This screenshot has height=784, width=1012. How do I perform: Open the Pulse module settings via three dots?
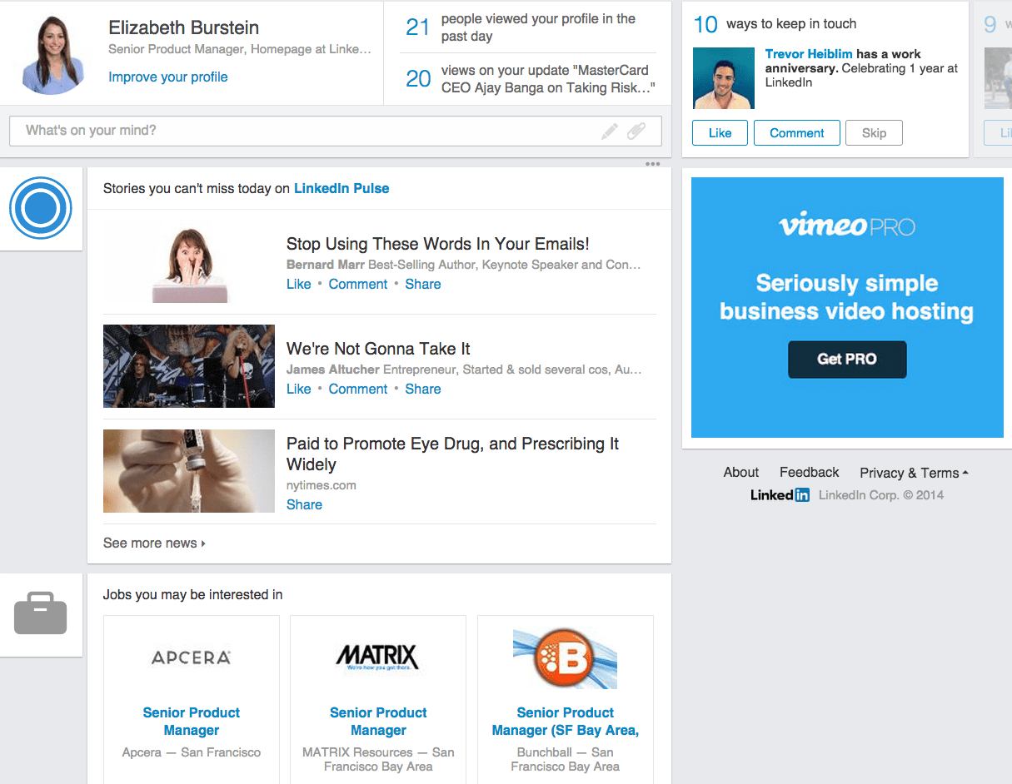pyautogui.click(x=651, y=164)
